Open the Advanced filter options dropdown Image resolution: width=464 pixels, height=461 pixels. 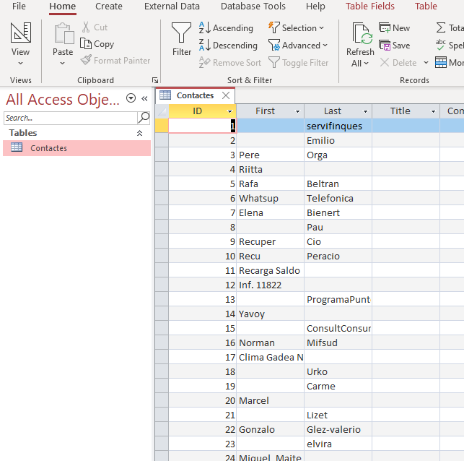point(298,46)
